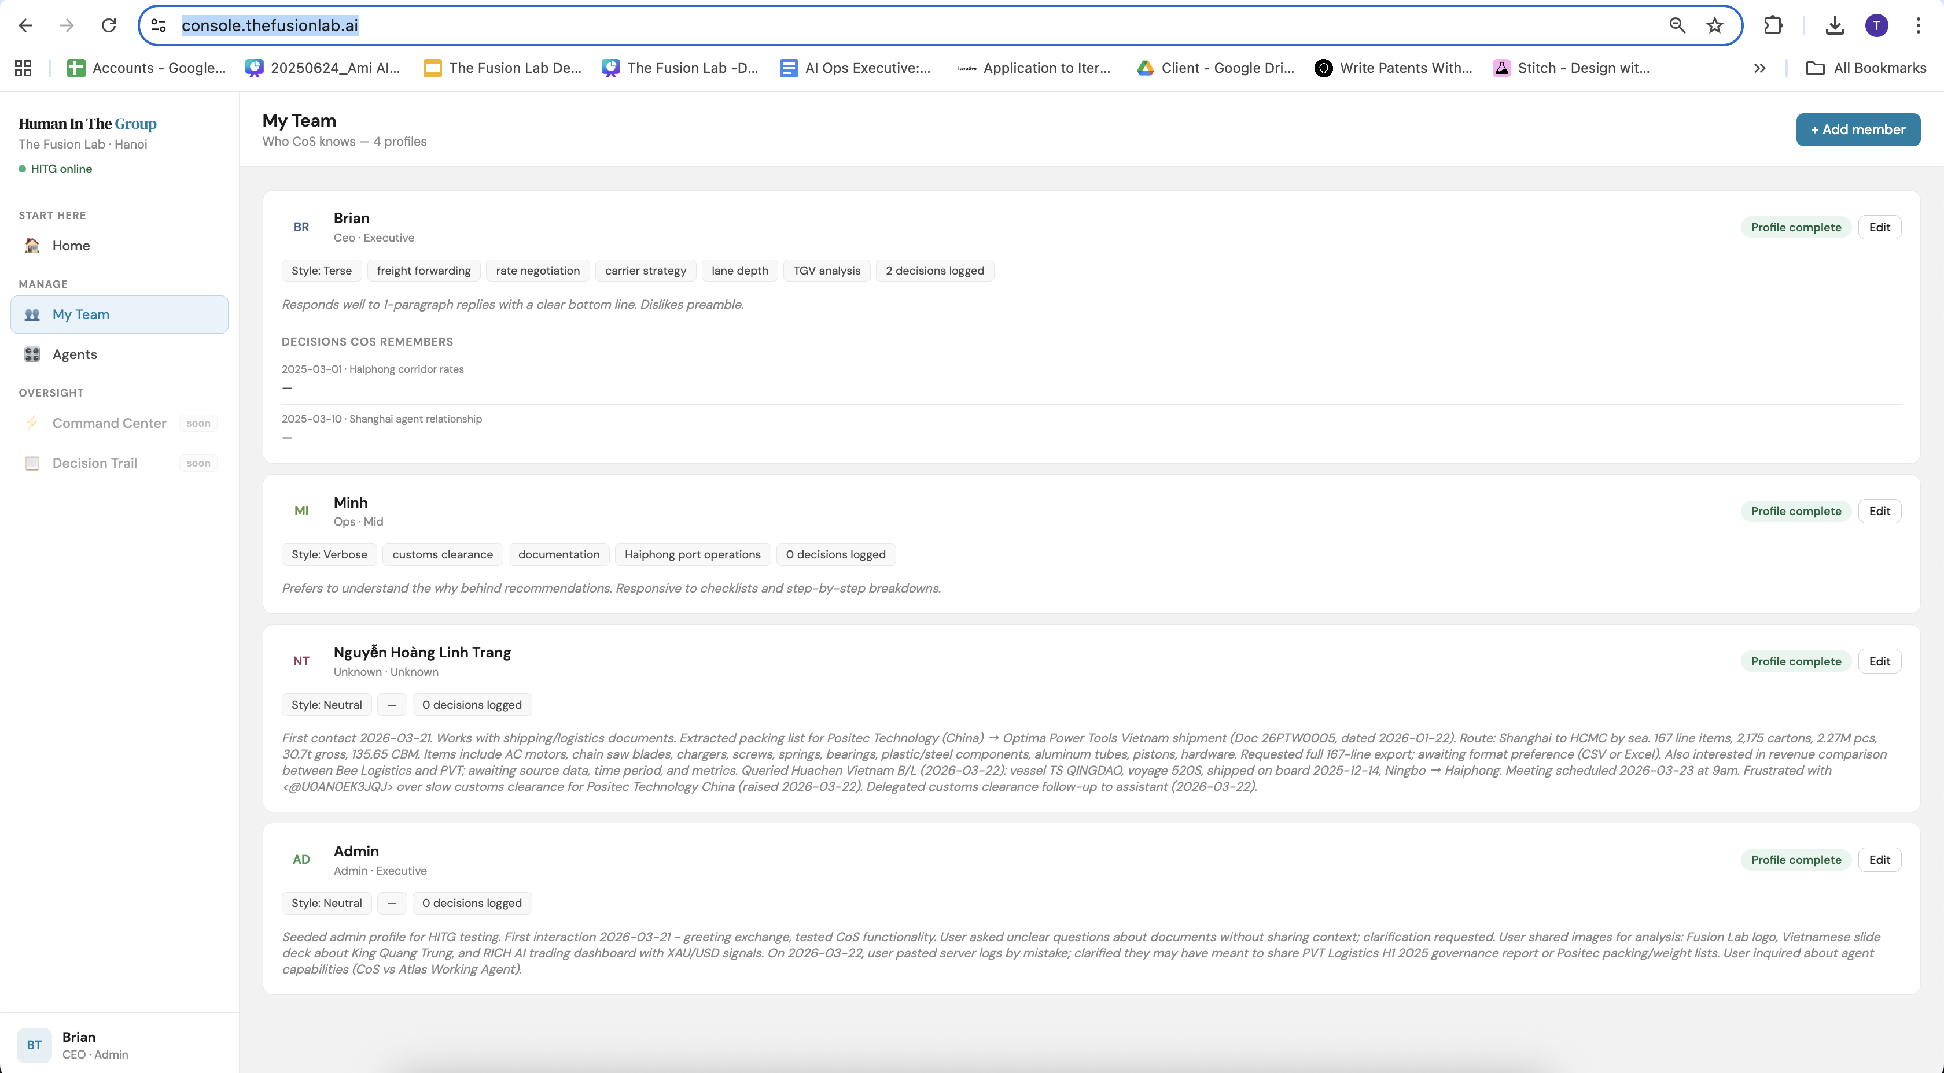
Task: Open the Chrome profile avatar T
Action: 1877,25
